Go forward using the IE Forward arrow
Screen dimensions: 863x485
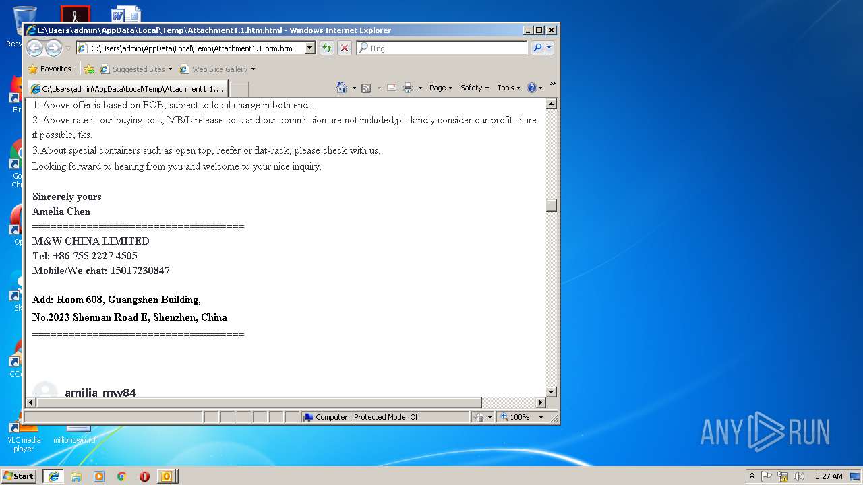coord(53,48)
